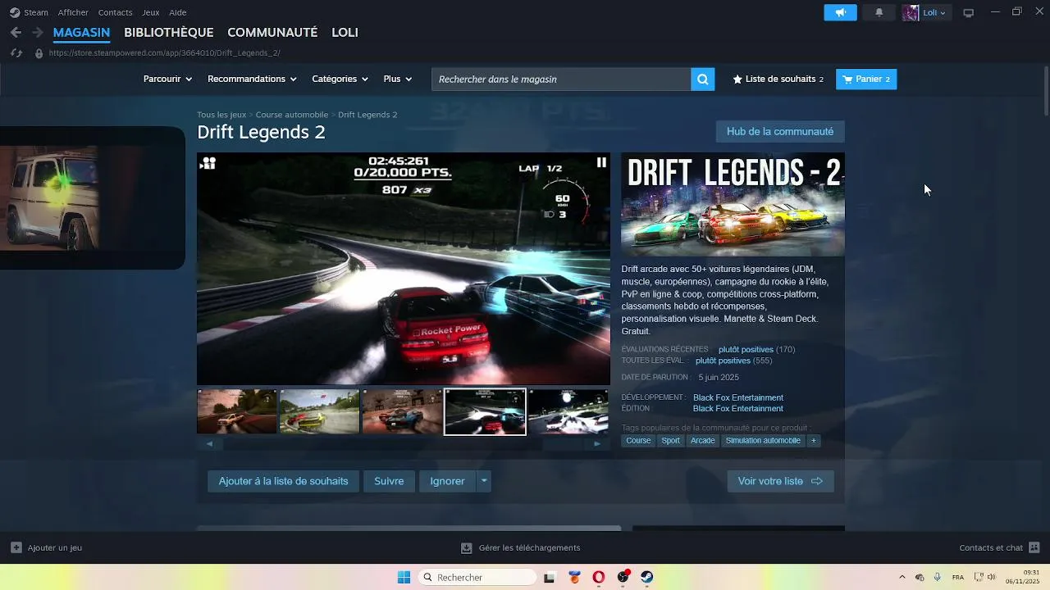Click the plus icon for Ajouter un jeu

coord(16,547)
